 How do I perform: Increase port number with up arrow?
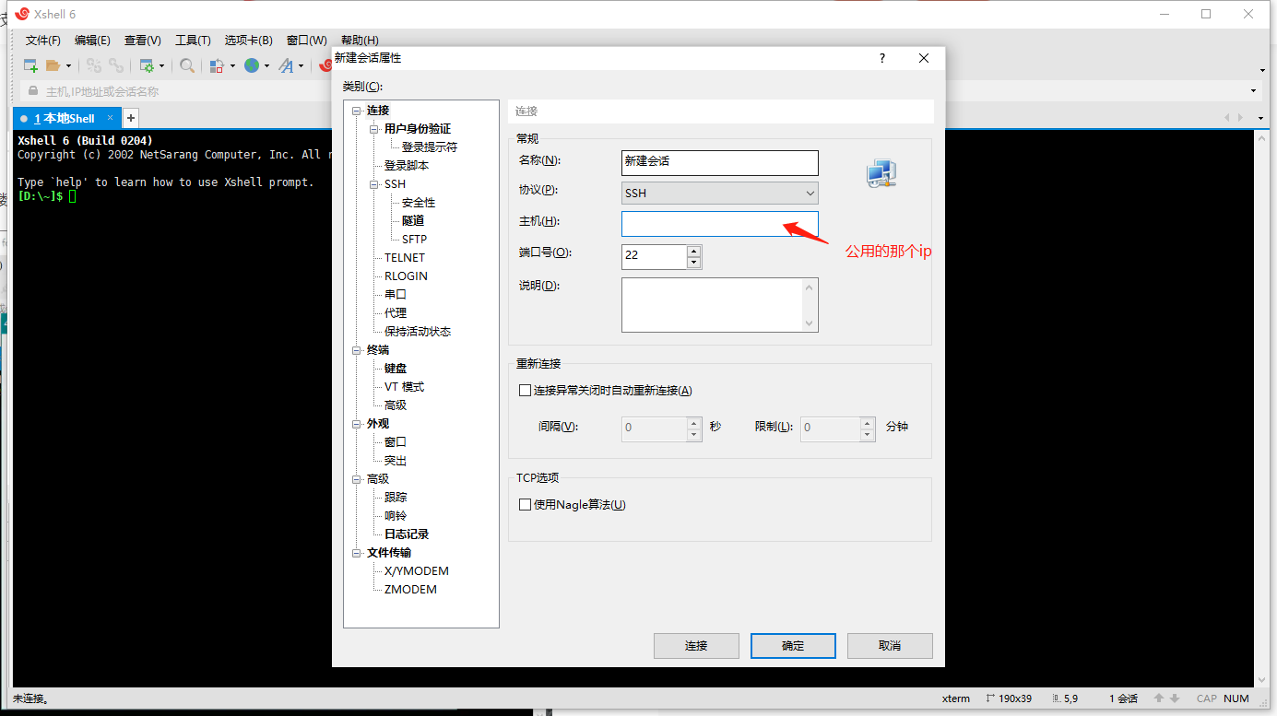pos(694,251)
